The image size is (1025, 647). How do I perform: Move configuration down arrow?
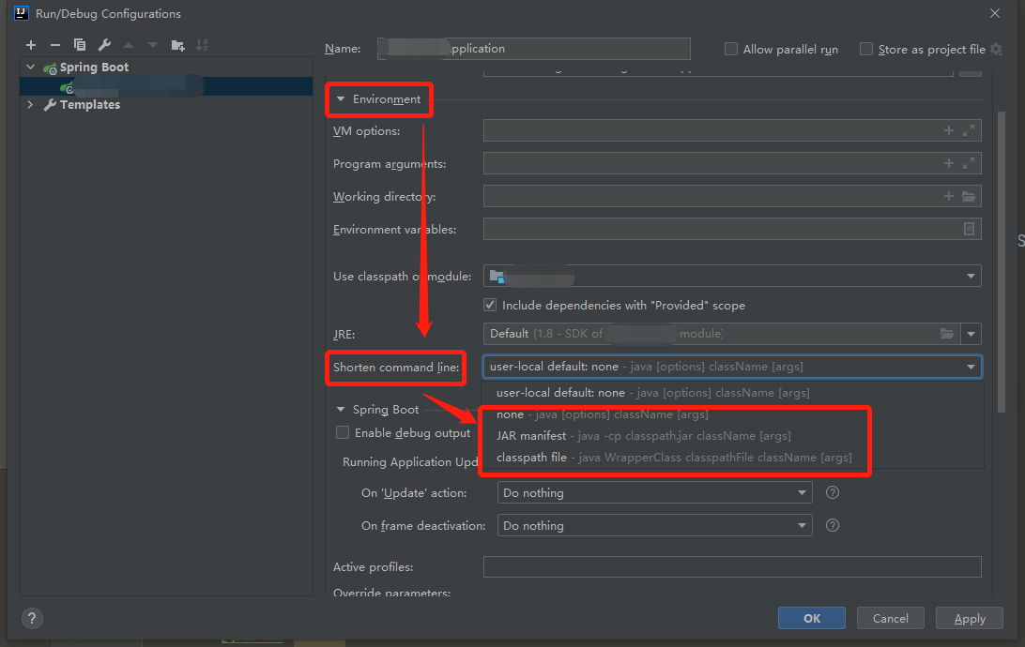pos(153,45)
